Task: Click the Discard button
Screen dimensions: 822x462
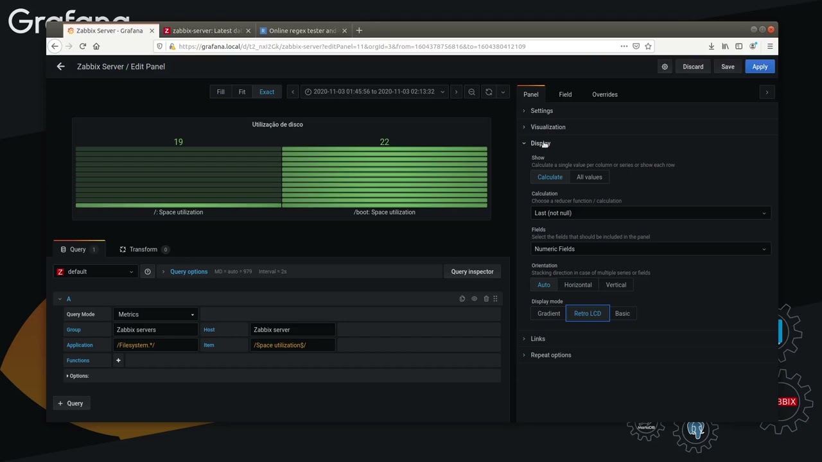Action: coord(693,67)
